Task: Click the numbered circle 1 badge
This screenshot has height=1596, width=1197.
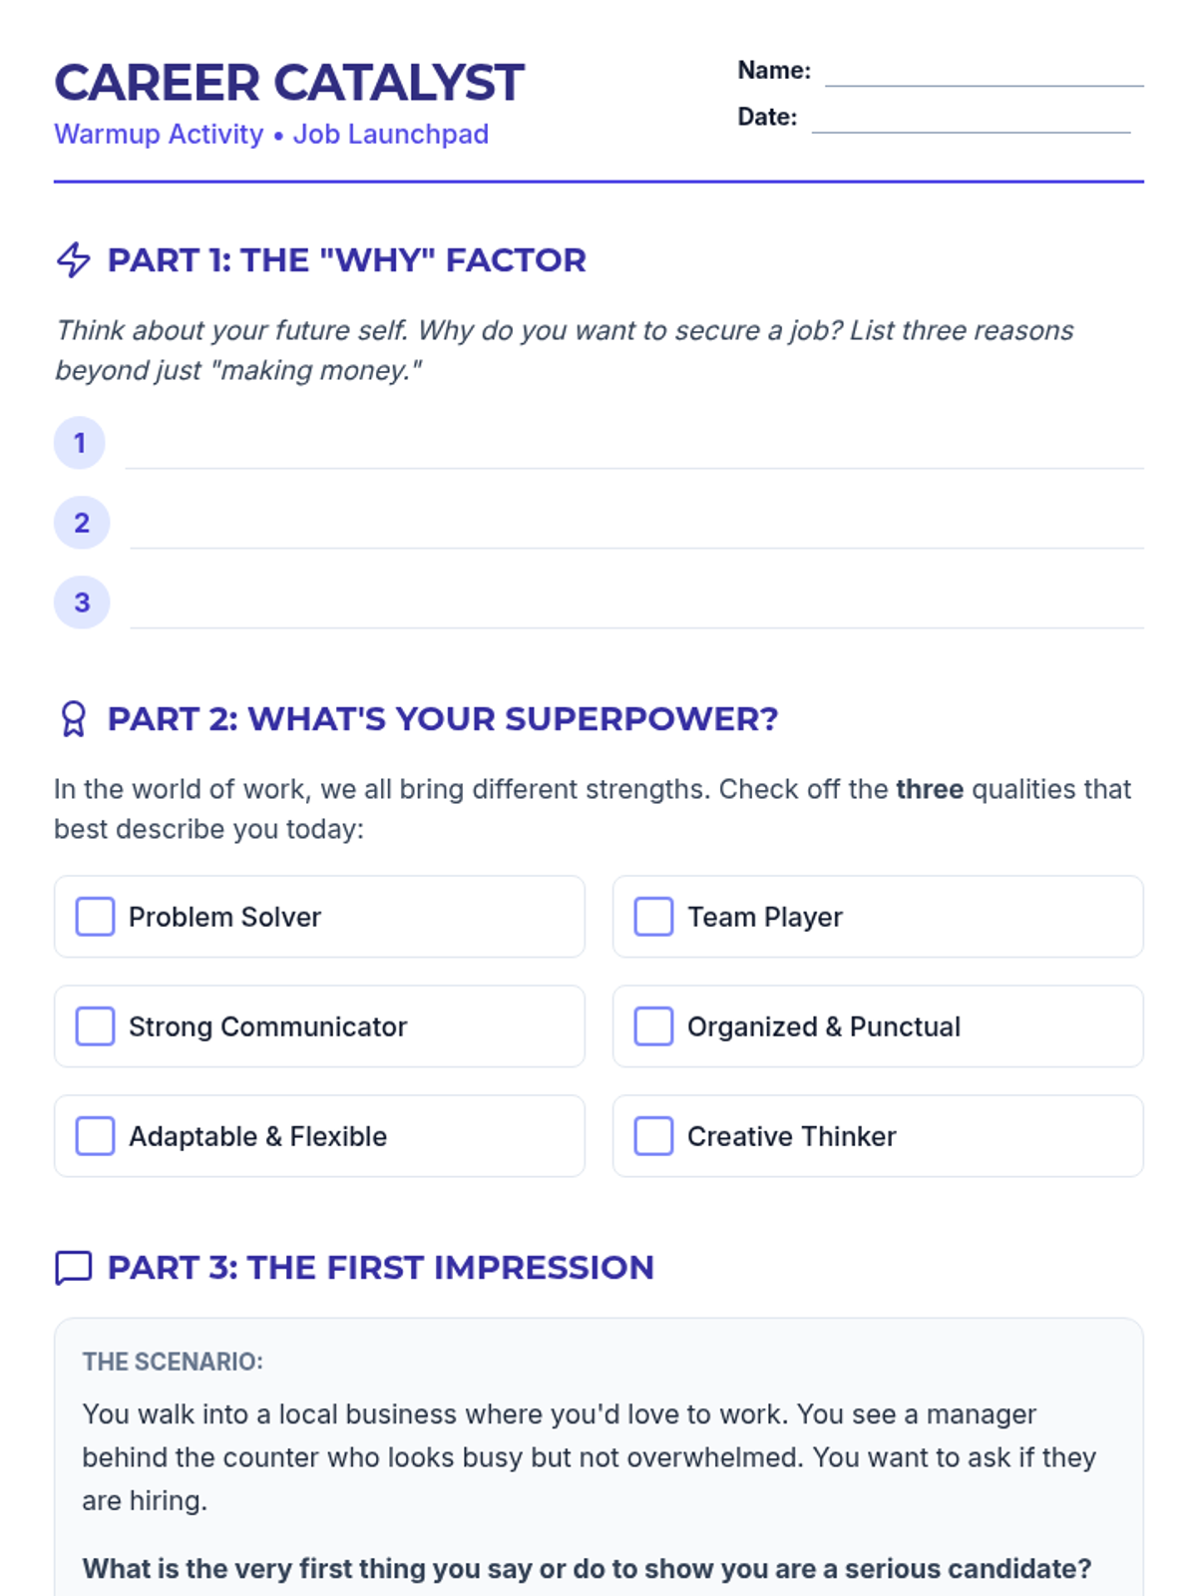Action: [80, 443]
